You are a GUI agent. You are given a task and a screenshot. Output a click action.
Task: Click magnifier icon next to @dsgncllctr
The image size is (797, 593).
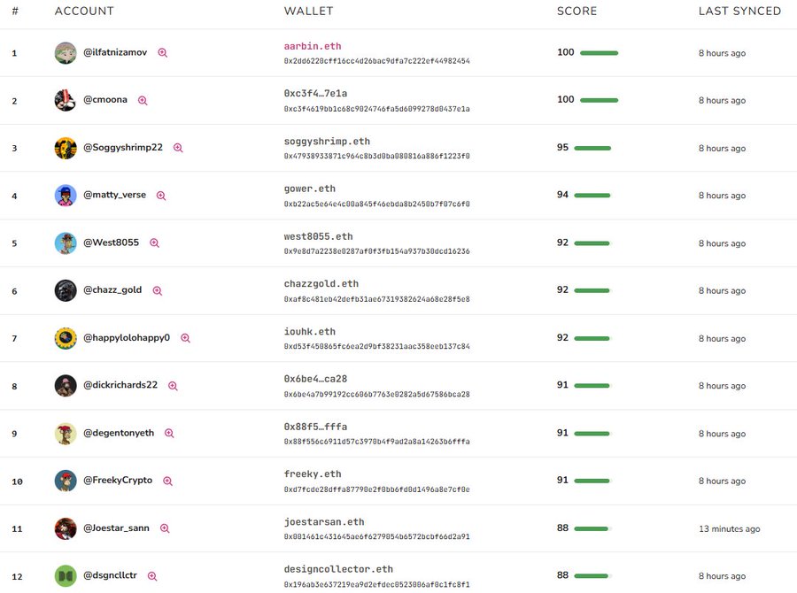coord(152,575)
